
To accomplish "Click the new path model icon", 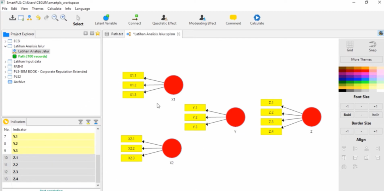I will point(29,18).
